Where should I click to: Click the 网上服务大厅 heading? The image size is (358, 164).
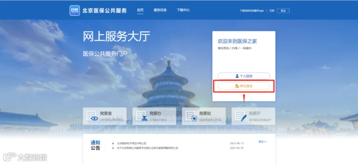[117, 36]
